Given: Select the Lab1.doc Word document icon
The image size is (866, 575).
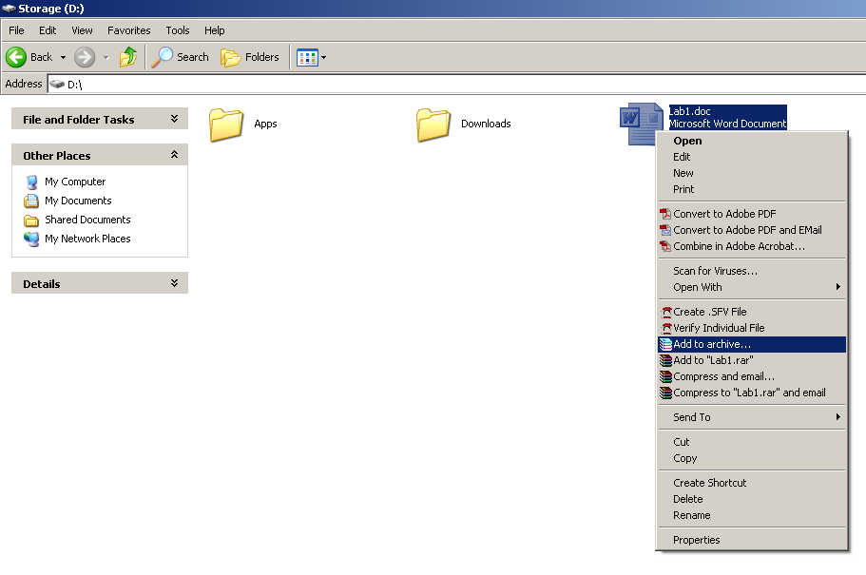Looking at the screenshot, I should (x=641, y=125).
